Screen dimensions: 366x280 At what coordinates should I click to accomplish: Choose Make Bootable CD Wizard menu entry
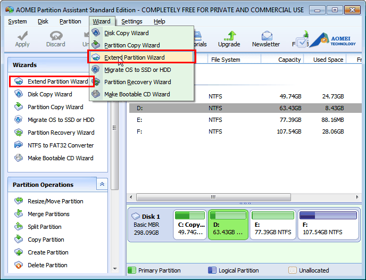click(x=142, y=94)
